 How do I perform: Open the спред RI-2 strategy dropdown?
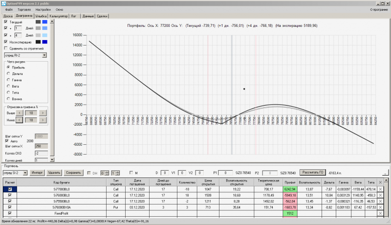pyautogui.click(x=44, y=55)
